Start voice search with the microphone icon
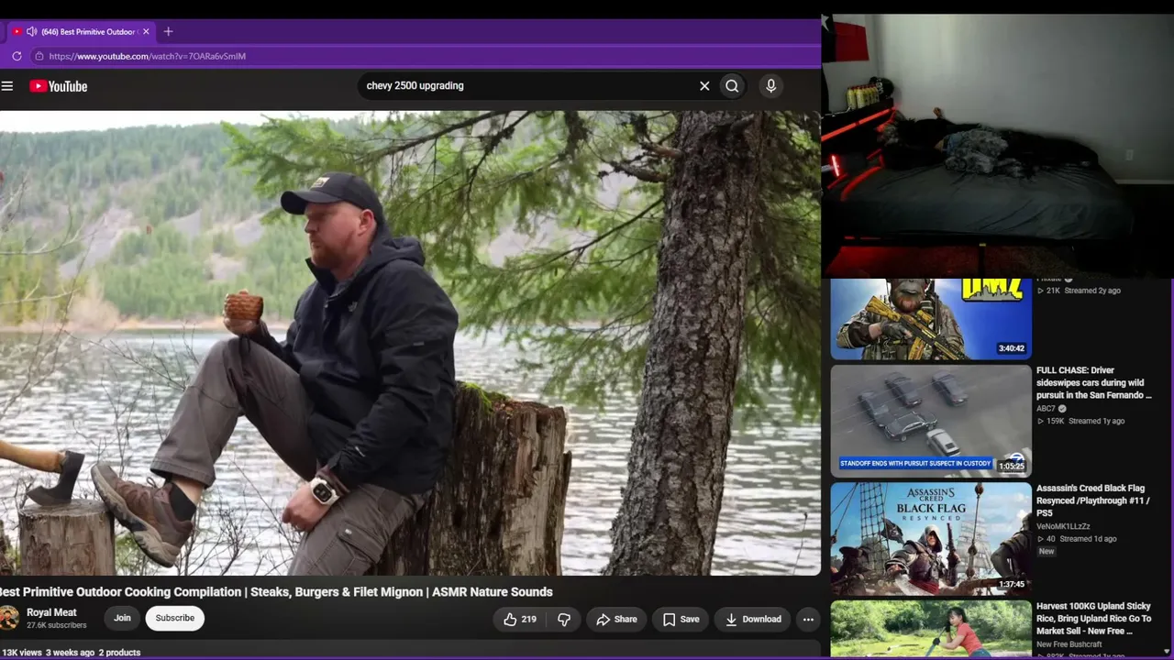 tap(770, 86)
